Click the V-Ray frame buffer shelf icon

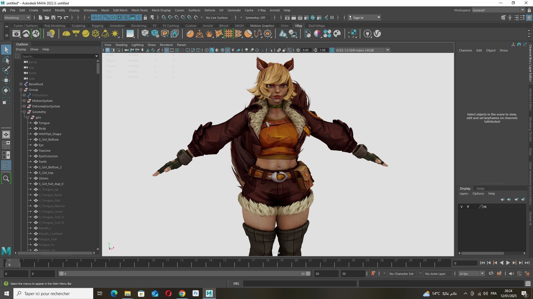16,34
